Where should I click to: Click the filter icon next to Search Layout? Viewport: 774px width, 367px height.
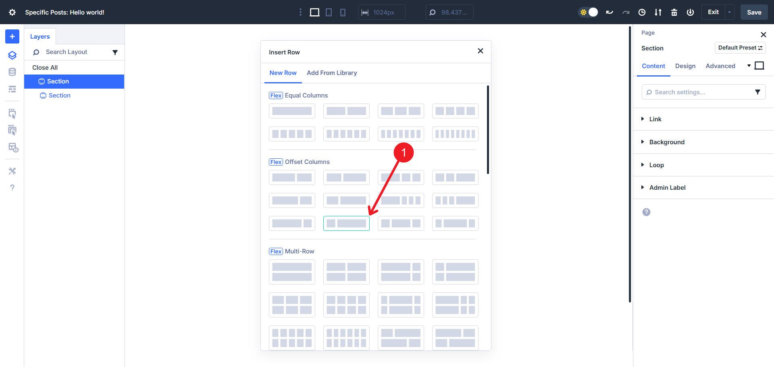pos(115,52)
